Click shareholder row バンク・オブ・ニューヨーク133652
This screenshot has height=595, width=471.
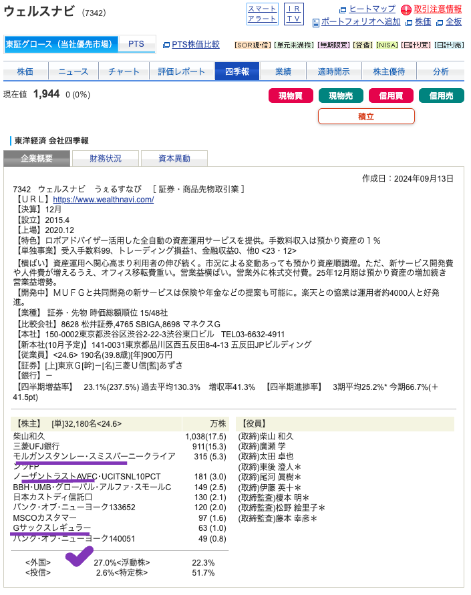coord(120,508)
